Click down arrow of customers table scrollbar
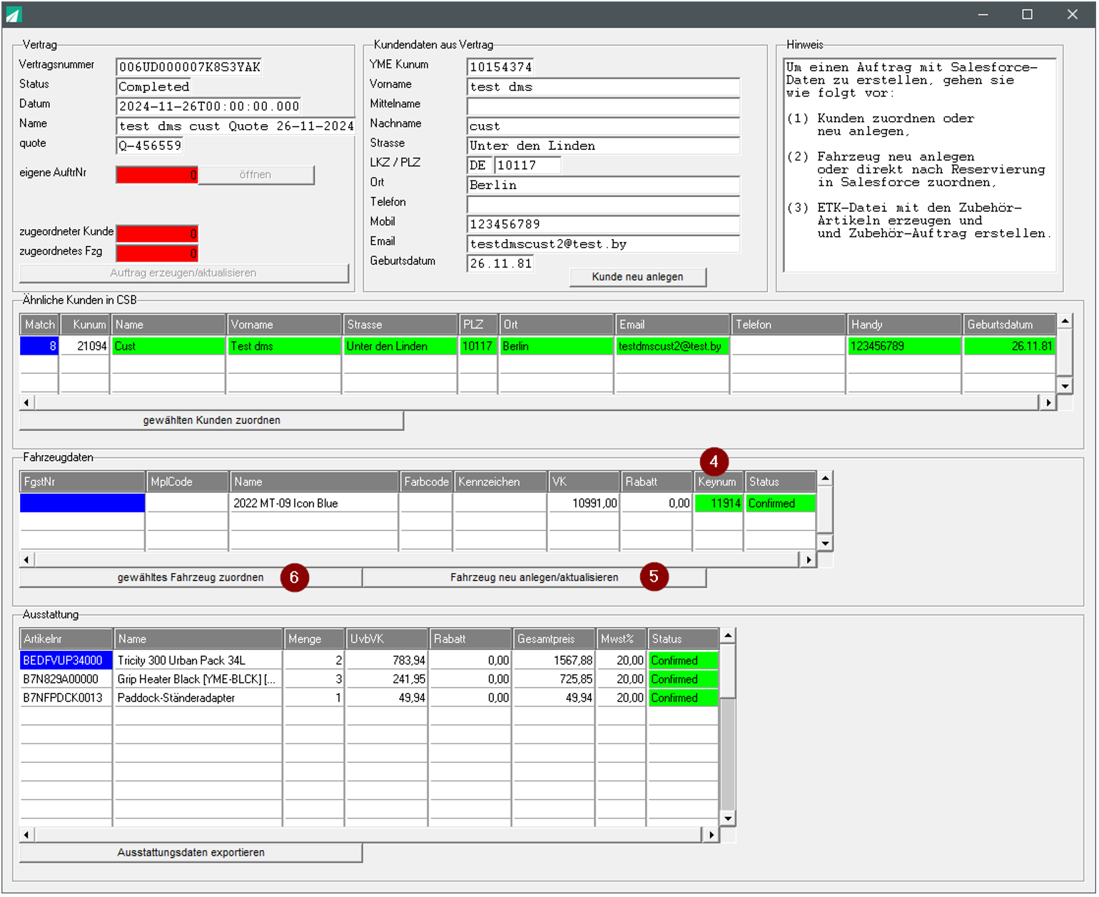This screenshot has height=897, width=1099. click(1065, 386)
